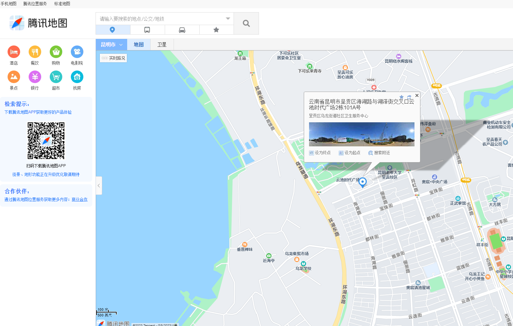Viewport: 513px width, 326px height.
Task: Switch to 地图 map view tab
Action: coord(139,44)
